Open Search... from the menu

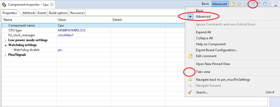click(202, 92)
